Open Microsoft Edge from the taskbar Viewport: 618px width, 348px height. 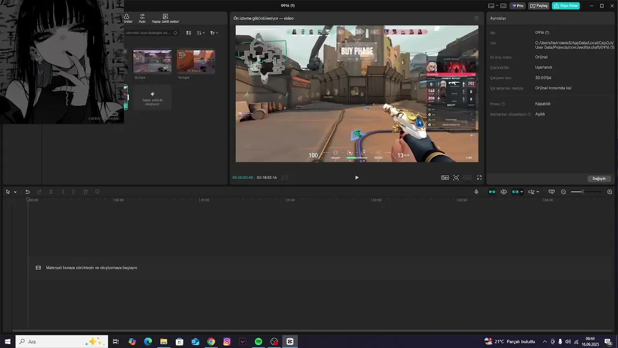tap(148, 342)
